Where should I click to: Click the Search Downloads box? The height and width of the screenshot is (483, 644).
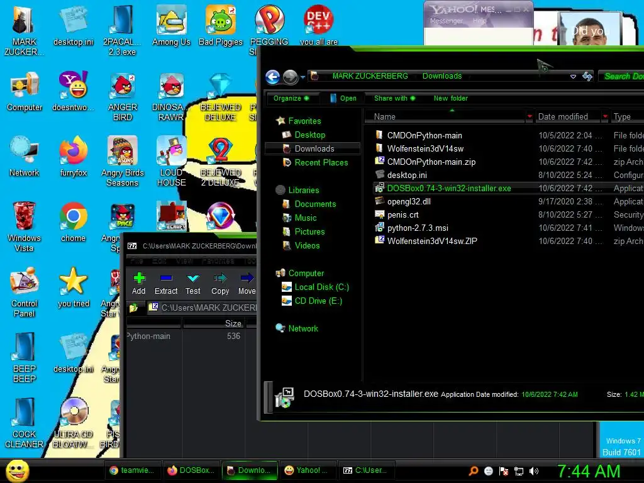[x=621, y=76]
